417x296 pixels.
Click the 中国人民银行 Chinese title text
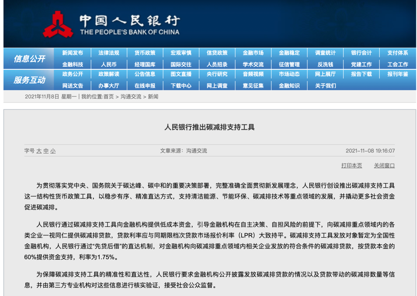click(130, 21)
